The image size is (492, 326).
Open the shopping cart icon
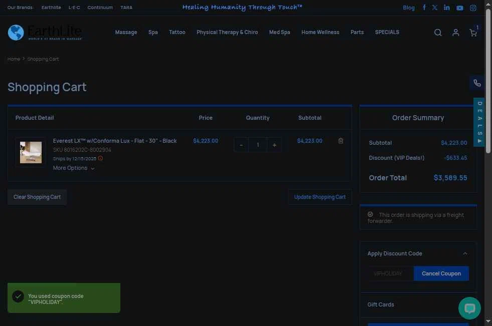(x=473, y=33)
